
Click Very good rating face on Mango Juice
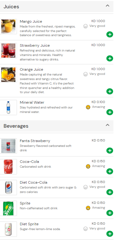[x=85, y=26]
